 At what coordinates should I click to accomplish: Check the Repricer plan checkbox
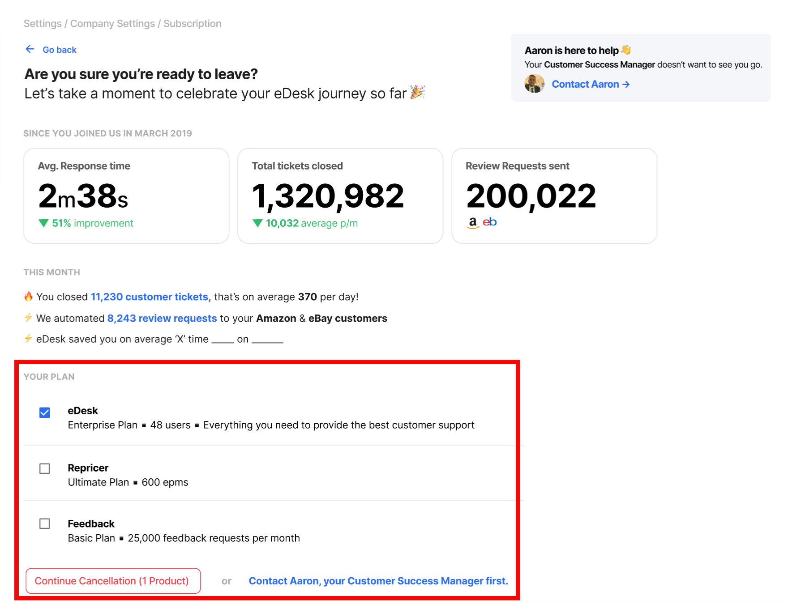pyautogui.click(x=45, y=468)
